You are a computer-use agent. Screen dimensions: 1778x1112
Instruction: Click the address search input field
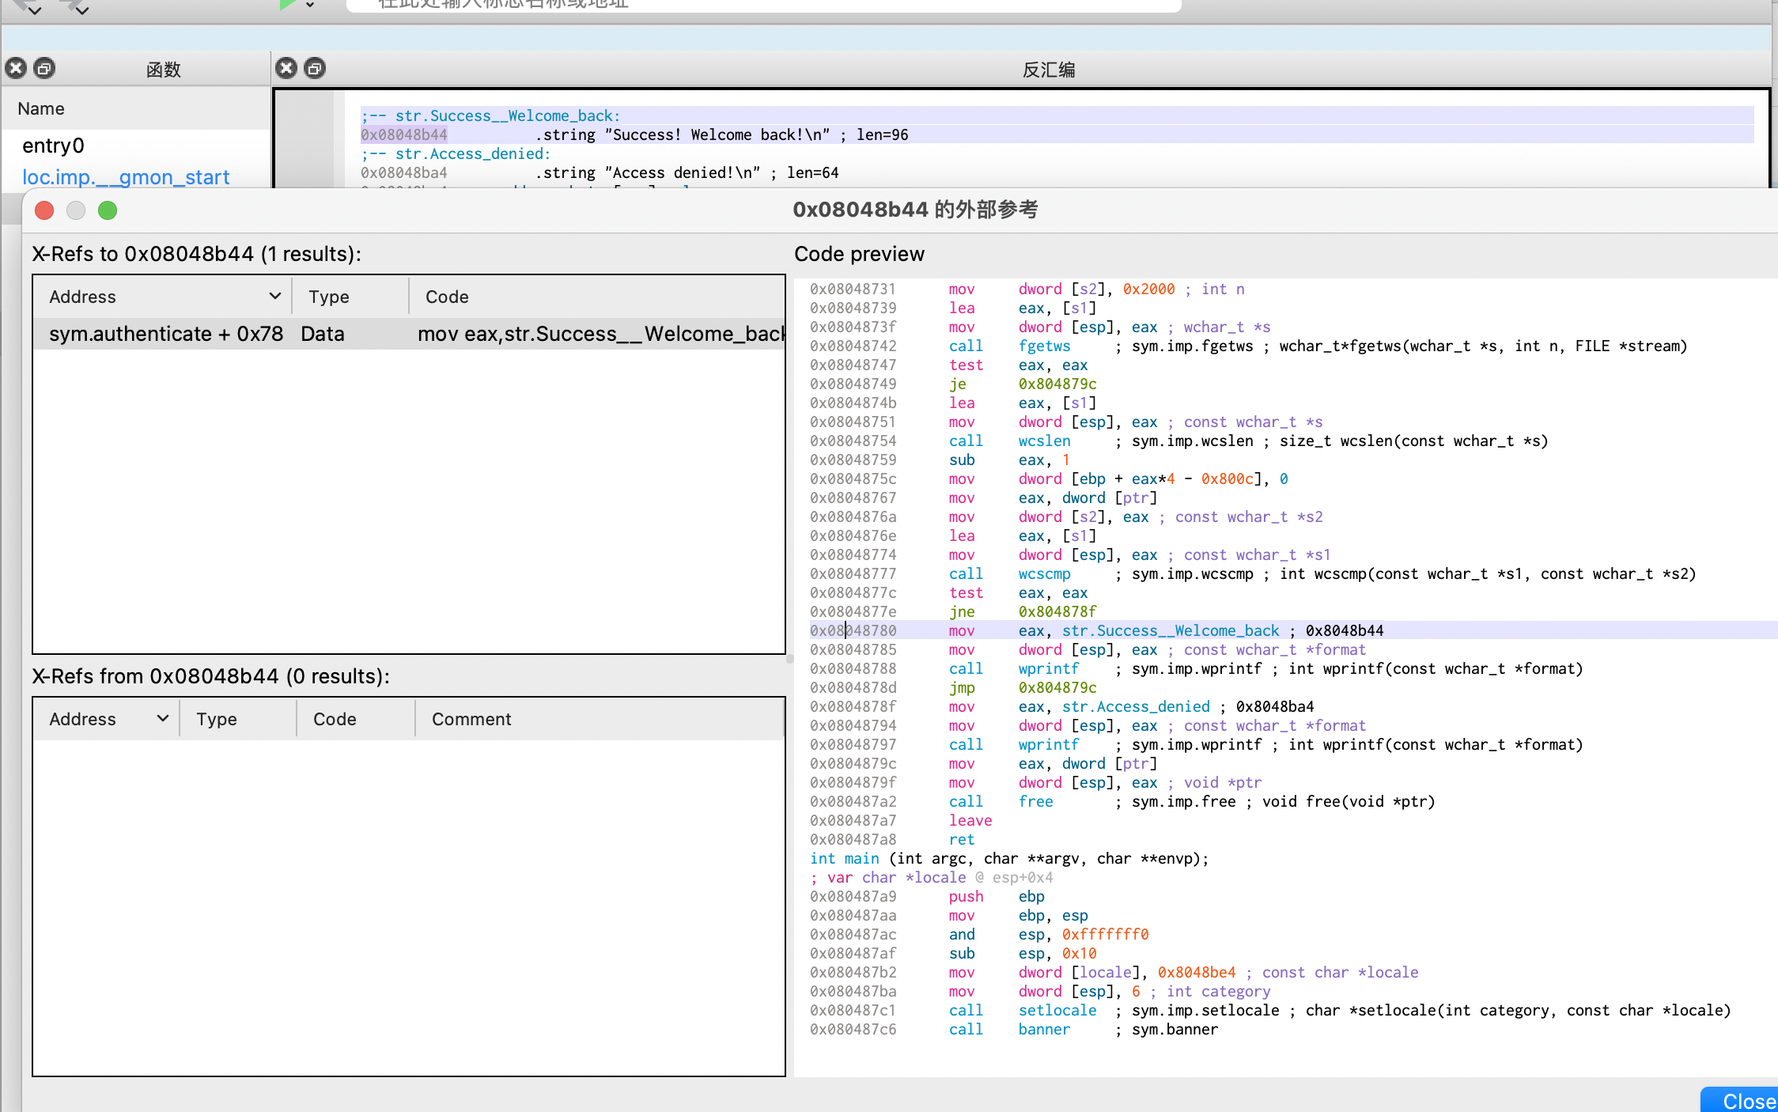(759, 5)
